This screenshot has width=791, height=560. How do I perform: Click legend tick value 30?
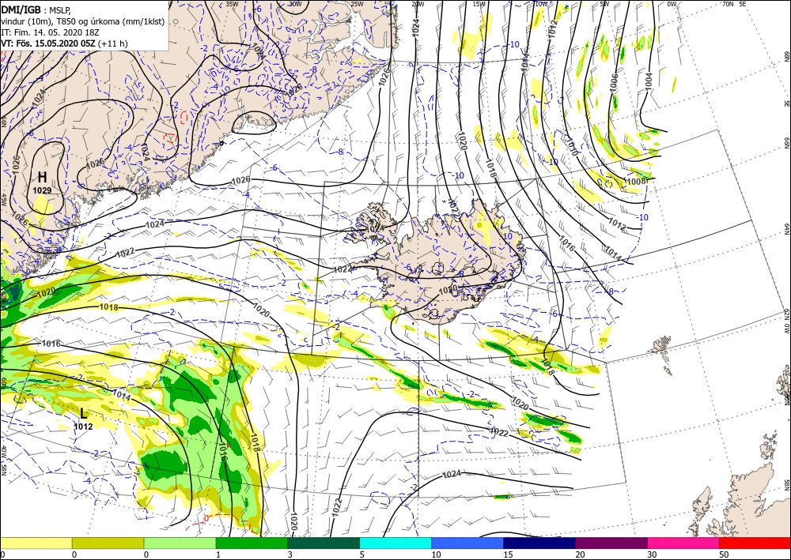click(652, 554)
